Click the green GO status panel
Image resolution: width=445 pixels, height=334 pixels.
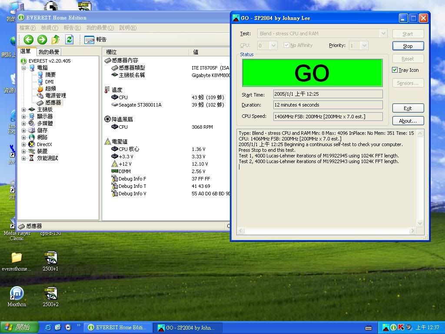(x=312, y=73)
